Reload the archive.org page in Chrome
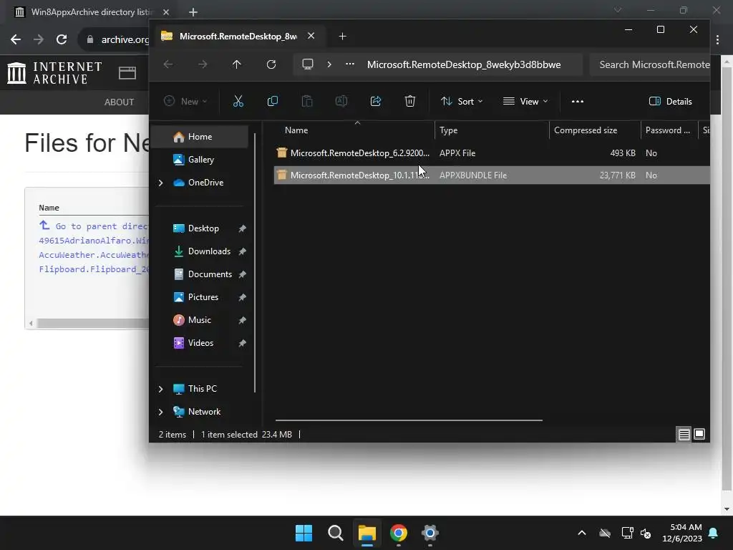The image size is (733, 550). (62, 39)
